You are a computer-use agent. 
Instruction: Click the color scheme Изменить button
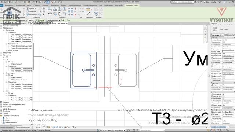point(228,74)
